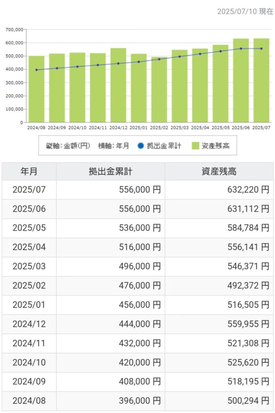
Task: Select the 2025/06 bar in chart
Action: coord(241,80)
